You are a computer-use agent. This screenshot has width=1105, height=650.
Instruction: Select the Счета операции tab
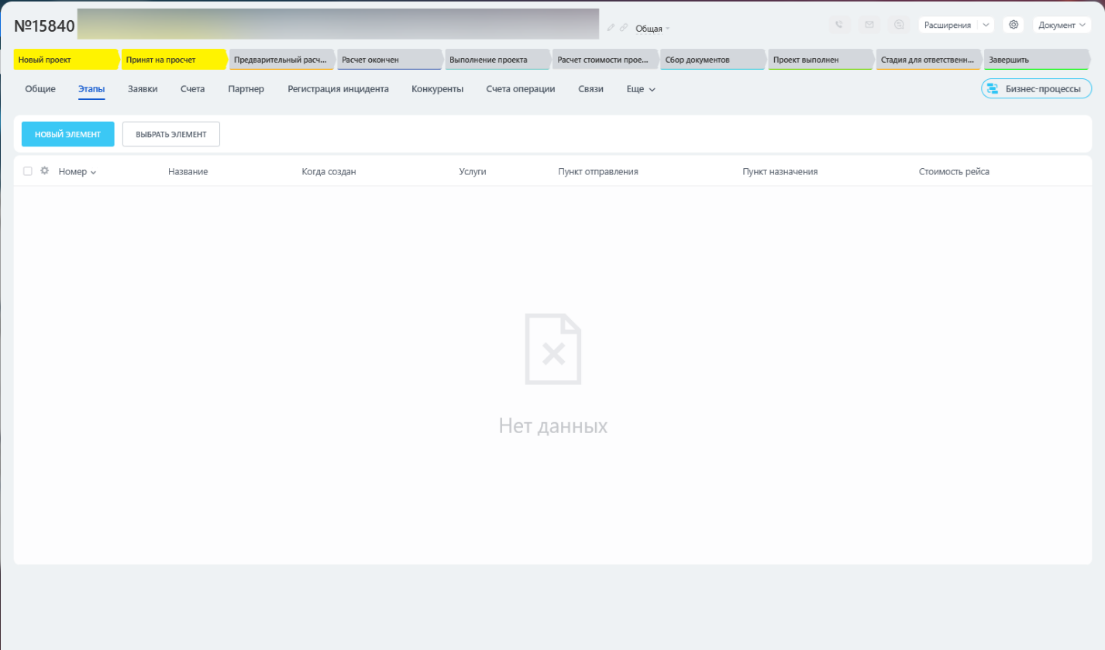(x=521, y=89)
